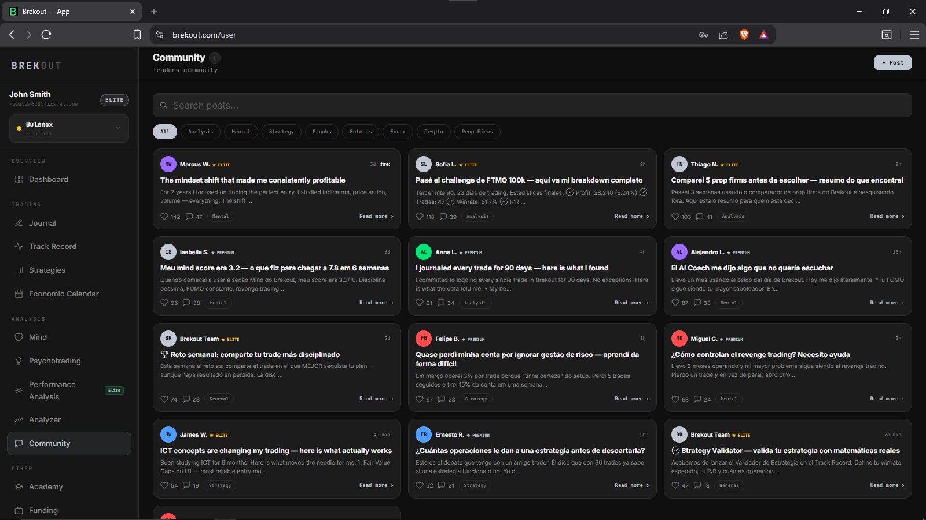Viewport: 926px width, 520px height.
Task: Read more of Anna L. 90 days post
Action: pyautogui.click(x=631, y=303)
